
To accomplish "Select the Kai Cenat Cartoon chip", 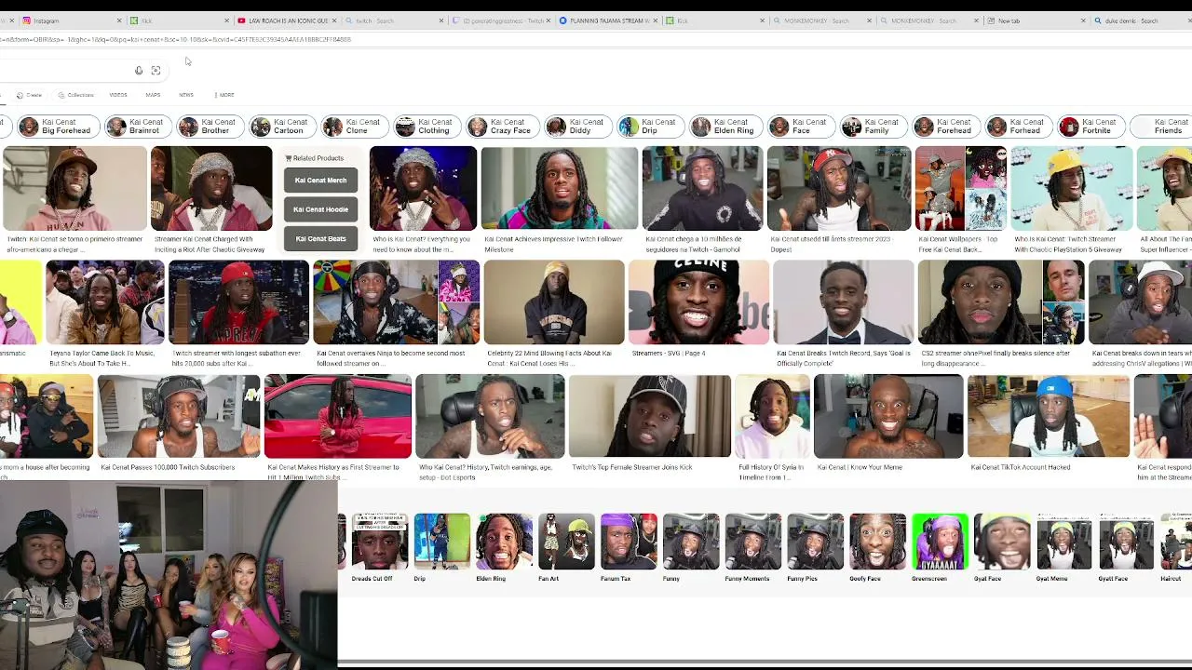I will click(281, 127).
